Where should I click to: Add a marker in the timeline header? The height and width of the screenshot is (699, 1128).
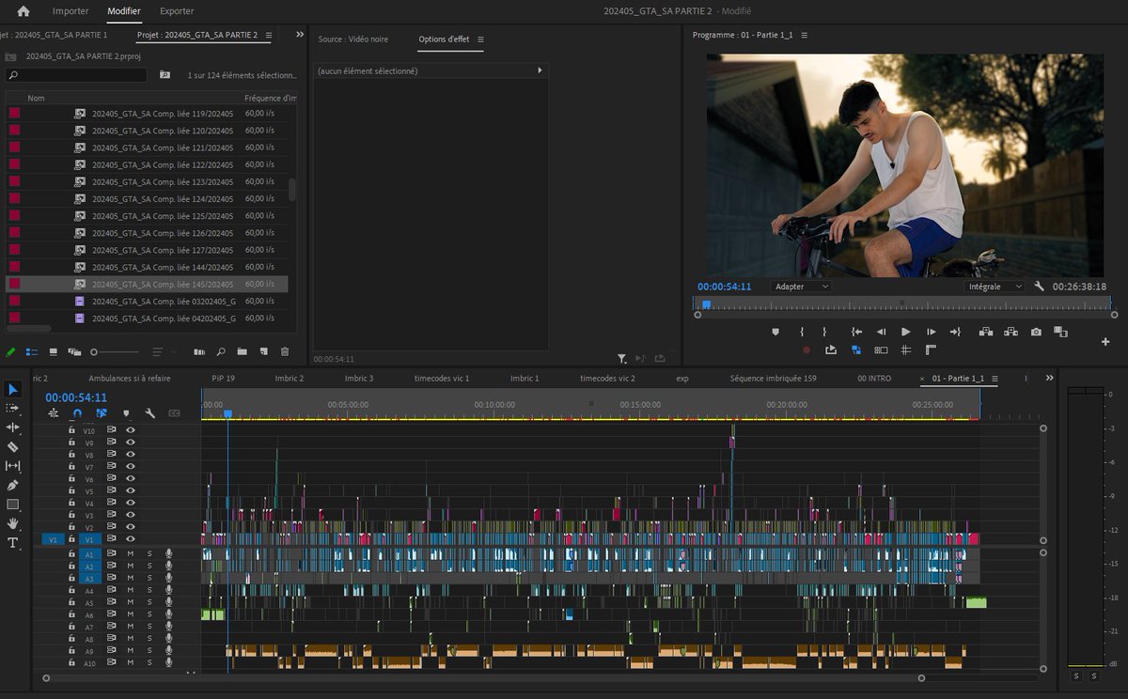(126, 412)
